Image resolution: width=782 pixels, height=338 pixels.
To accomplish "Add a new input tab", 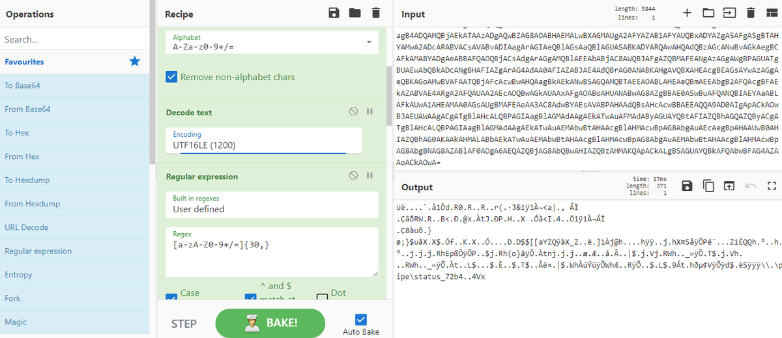I will [x=687, y=13].
